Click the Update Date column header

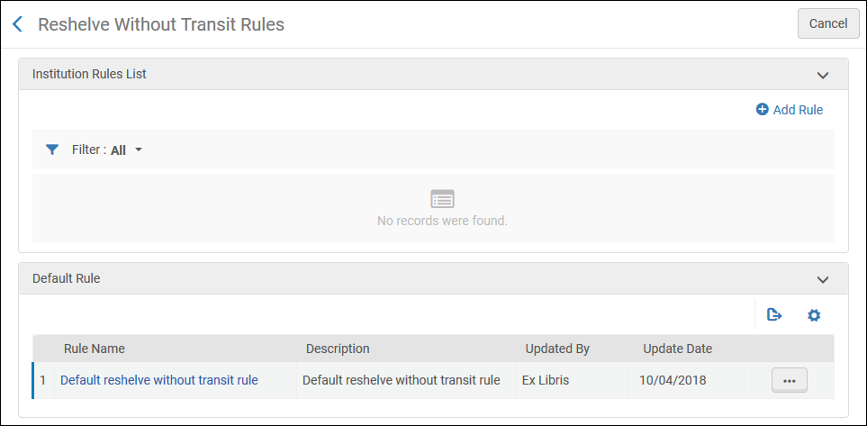(x=677, y=349)
